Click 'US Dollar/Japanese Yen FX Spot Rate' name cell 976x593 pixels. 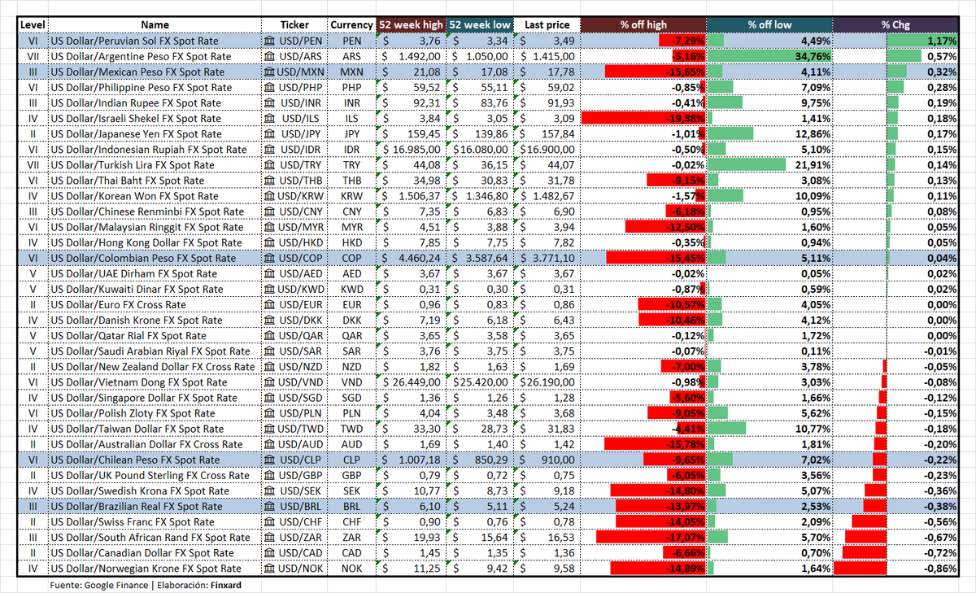tap(155, 133)
